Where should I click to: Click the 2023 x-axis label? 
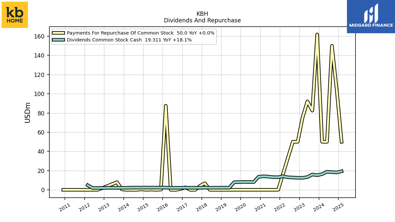(x=299, y=208)
